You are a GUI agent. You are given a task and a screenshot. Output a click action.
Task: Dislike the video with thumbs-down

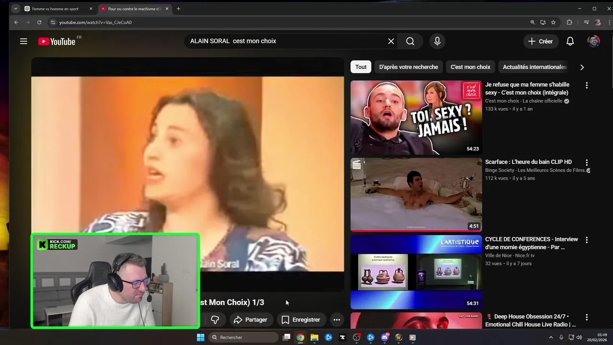(x=215, y=320)
